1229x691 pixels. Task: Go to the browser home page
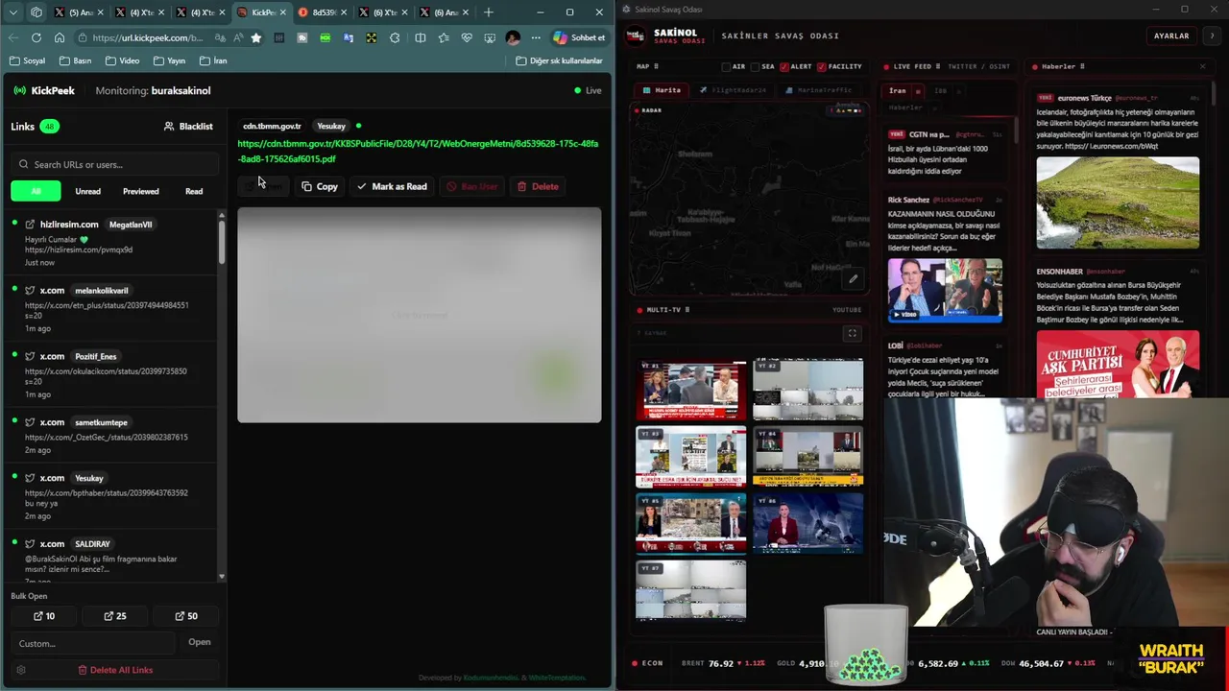click(x=60, y=37)
